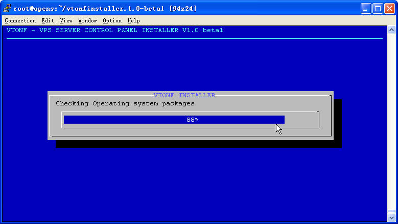Open the Window menu
The width and height of the screenshot is (398, 224).
pos(87,21)
